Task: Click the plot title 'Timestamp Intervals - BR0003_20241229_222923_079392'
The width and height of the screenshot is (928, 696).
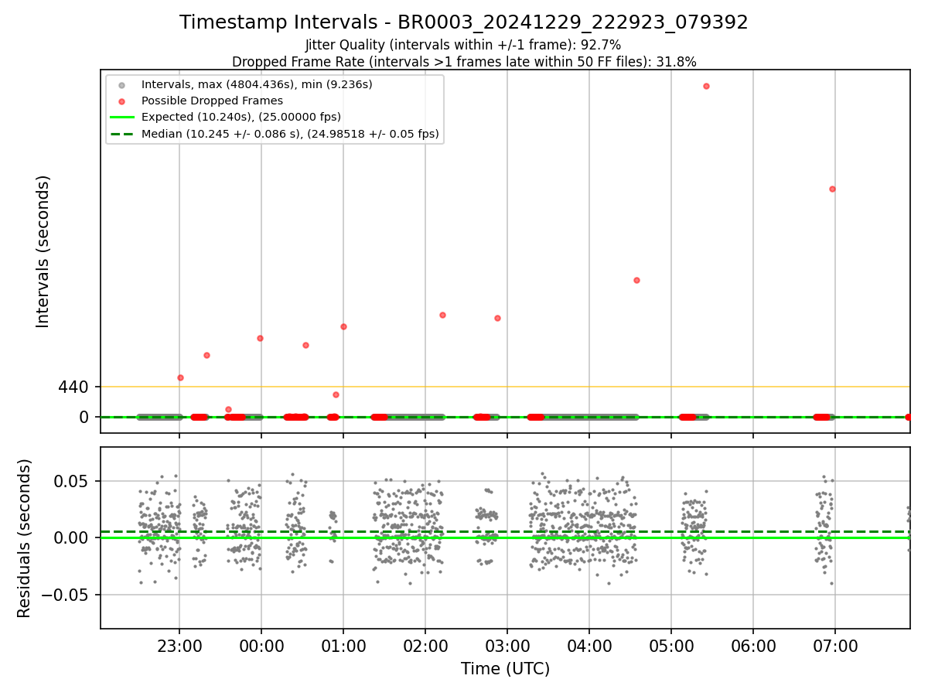Action: click(x=464, y=22)
